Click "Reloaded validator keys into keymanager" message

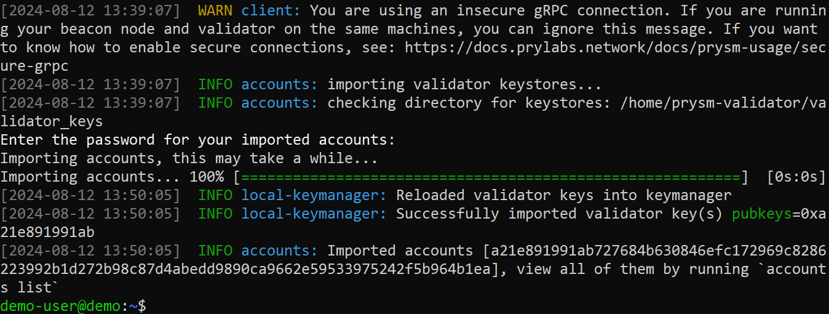pos(563,195)
